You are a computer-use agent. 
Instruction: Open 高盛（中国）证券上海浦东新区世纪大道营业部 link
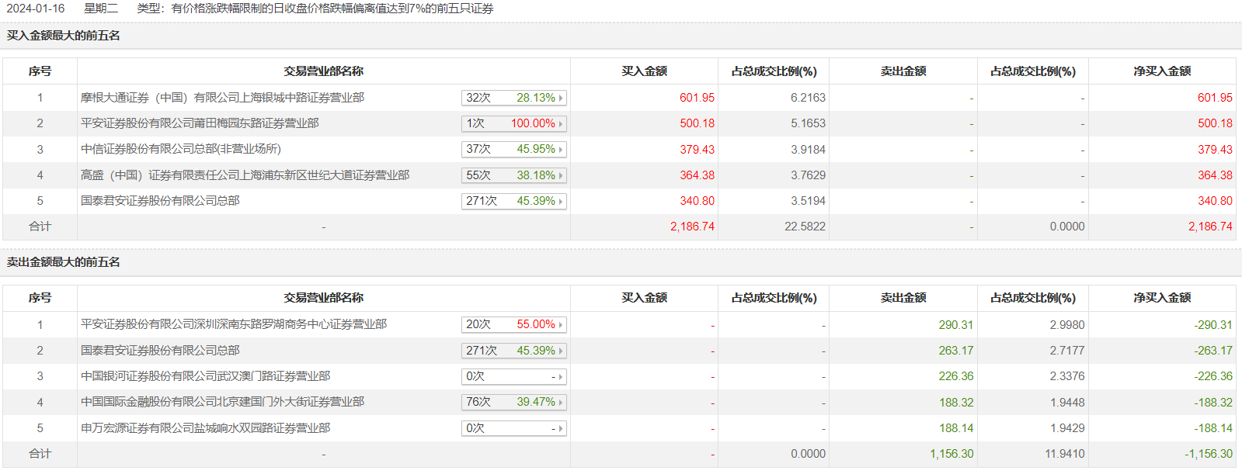pos(245,175)
